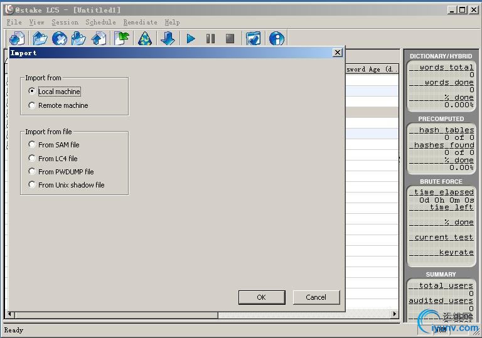Click the hash tables label

(446, 130)
